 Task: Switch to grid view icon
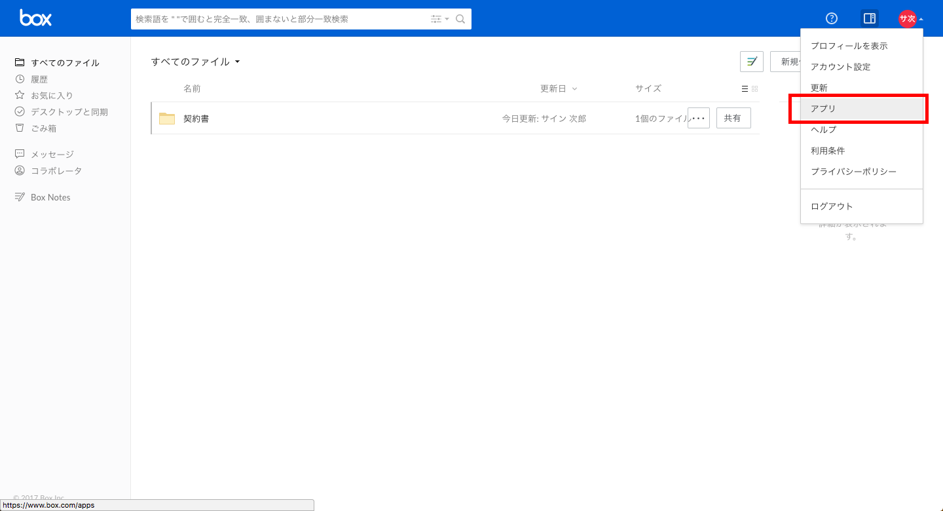click(x=754, y=88)
